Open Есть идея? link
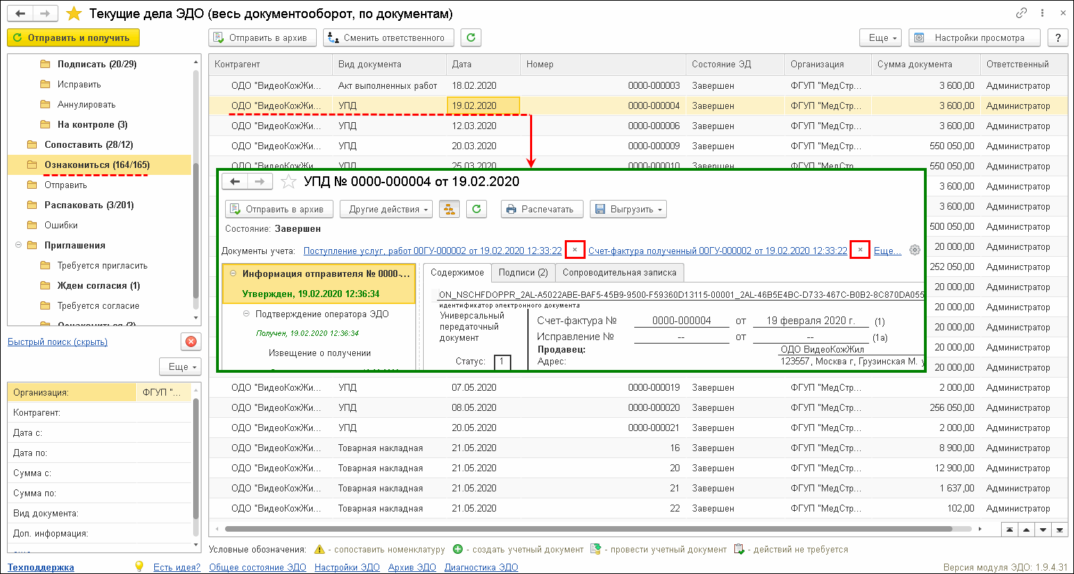Image resolution: width=1074 pixels, height=574 pixels. pos(176,567)
